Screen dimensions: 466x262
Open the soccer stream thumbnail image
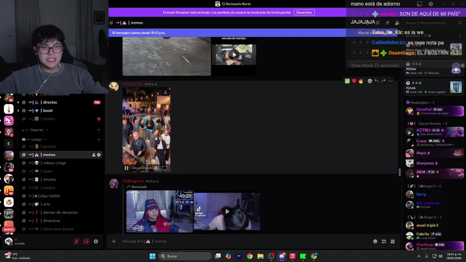coord(159,211)
